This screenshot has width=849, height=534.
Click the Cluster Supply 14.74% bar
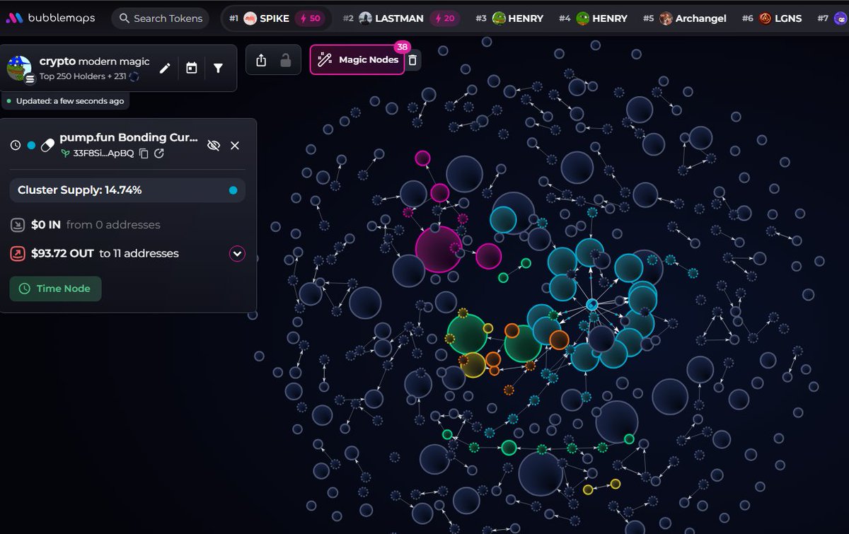tap(127, 190)
